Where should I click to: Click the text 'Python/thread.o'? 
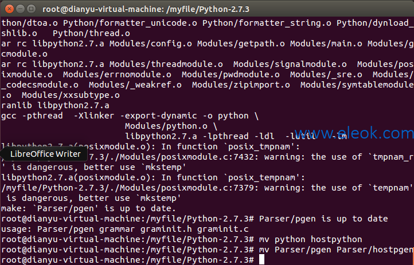pyautogui.click(x=91, y=33)
